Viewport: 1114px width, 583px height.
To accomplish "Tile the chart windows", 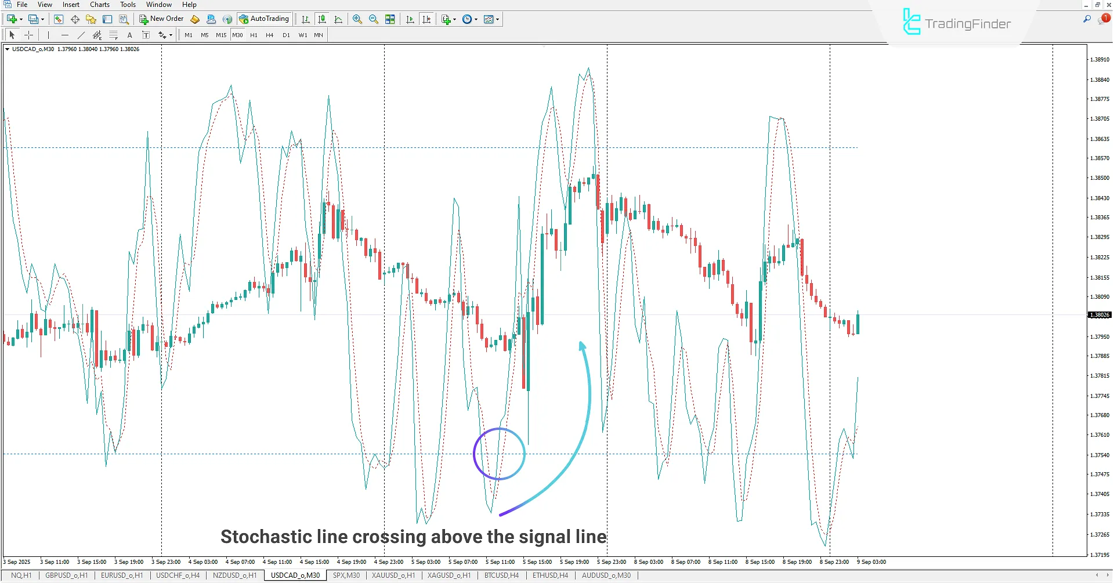I will (390, 19).
